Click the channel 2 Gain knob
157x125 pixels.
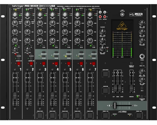point(27,14)
